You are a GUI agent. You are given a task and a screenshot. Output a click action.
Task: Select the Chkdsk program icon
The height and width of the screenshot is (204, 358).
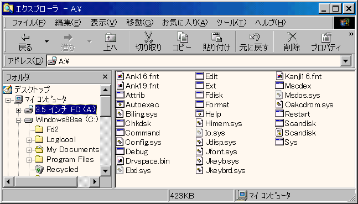120,123
